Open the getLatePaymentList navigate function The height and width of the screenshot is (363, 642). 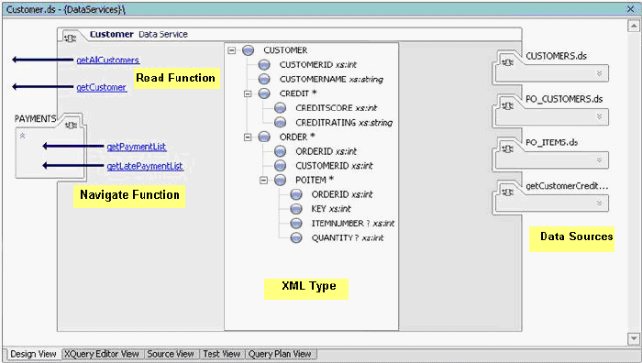(x=145, y=166)
